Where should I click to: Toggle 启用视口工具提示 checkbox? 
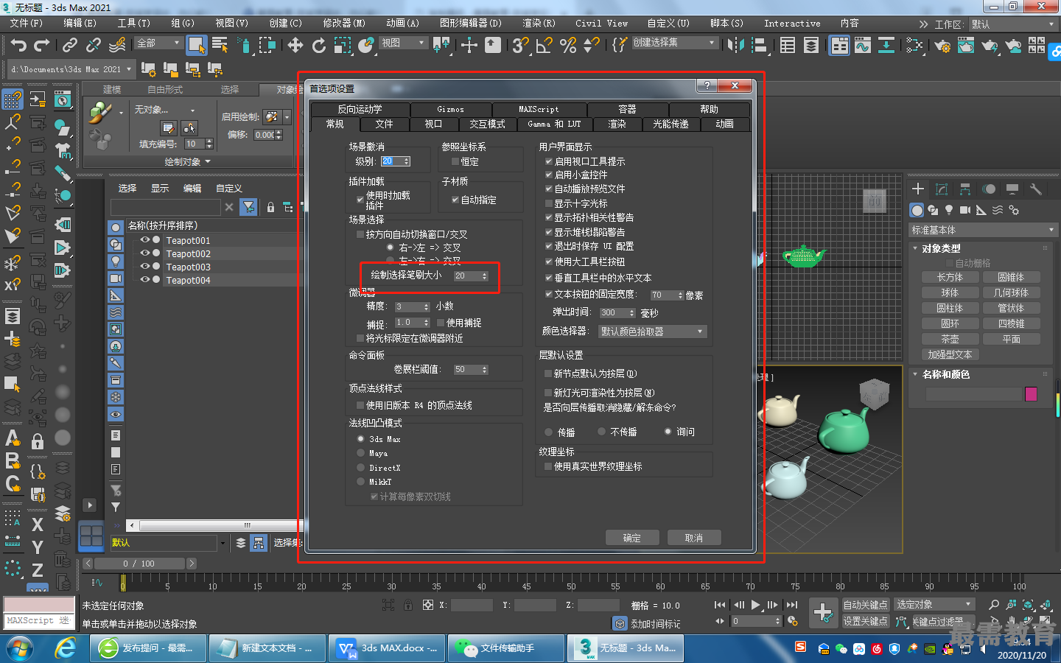[x=549, y=161]
